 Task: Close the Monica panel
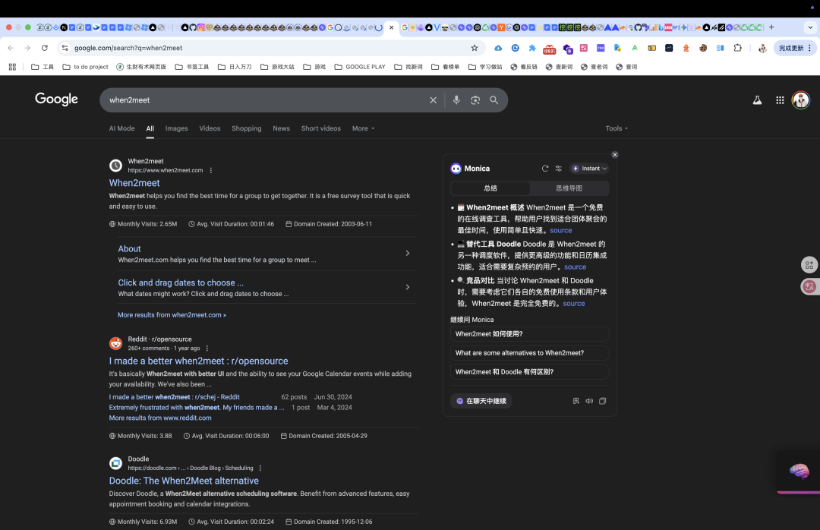[x=615, y=154]
